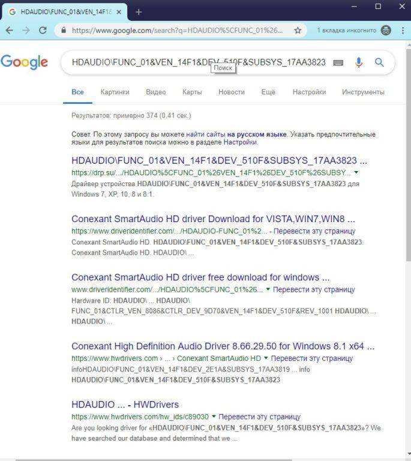Screen dimensions: 411x461
Task: Reload the page
Action: (x=43, y=30)
